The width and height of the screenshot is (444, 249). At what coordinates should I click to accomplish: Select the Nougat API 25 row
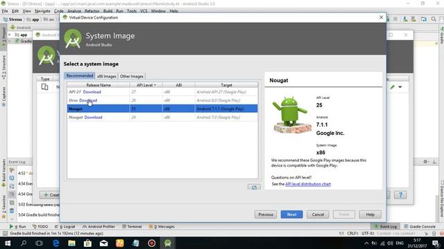click(x=162, y=109)
